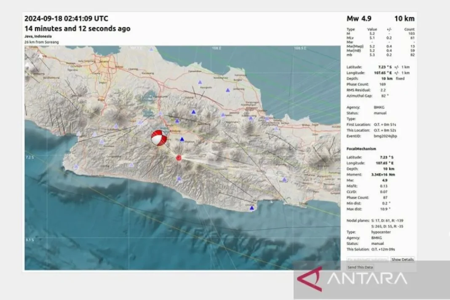Viewport: 450px width, 300px height.
Task: Click Show Details button
Action: 402,260
